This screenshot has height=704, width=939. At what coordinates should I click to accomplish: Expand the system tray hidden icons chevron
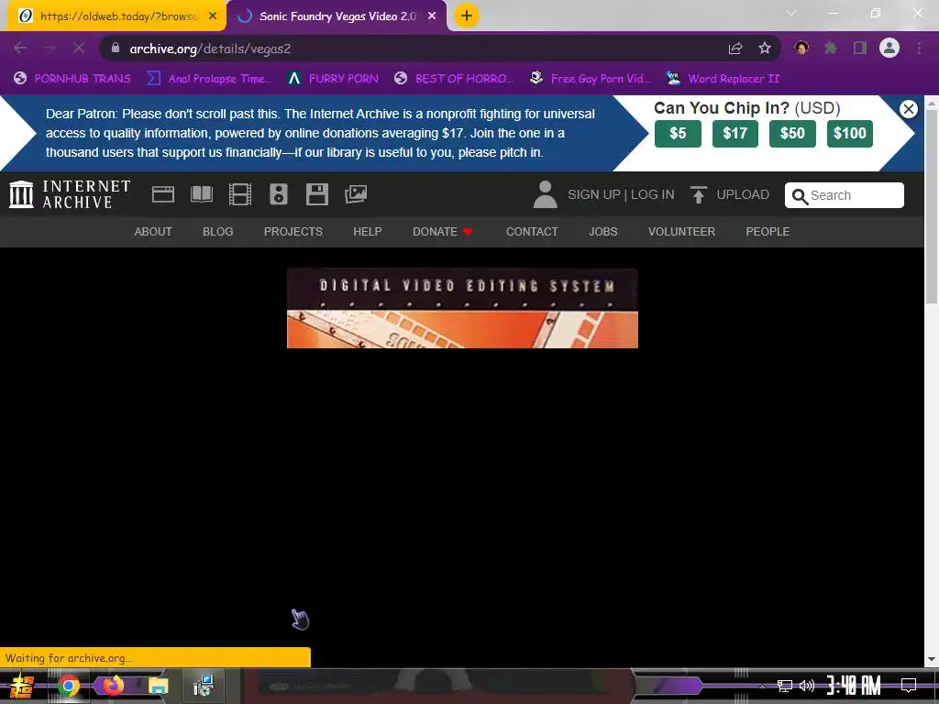point(762,686)
